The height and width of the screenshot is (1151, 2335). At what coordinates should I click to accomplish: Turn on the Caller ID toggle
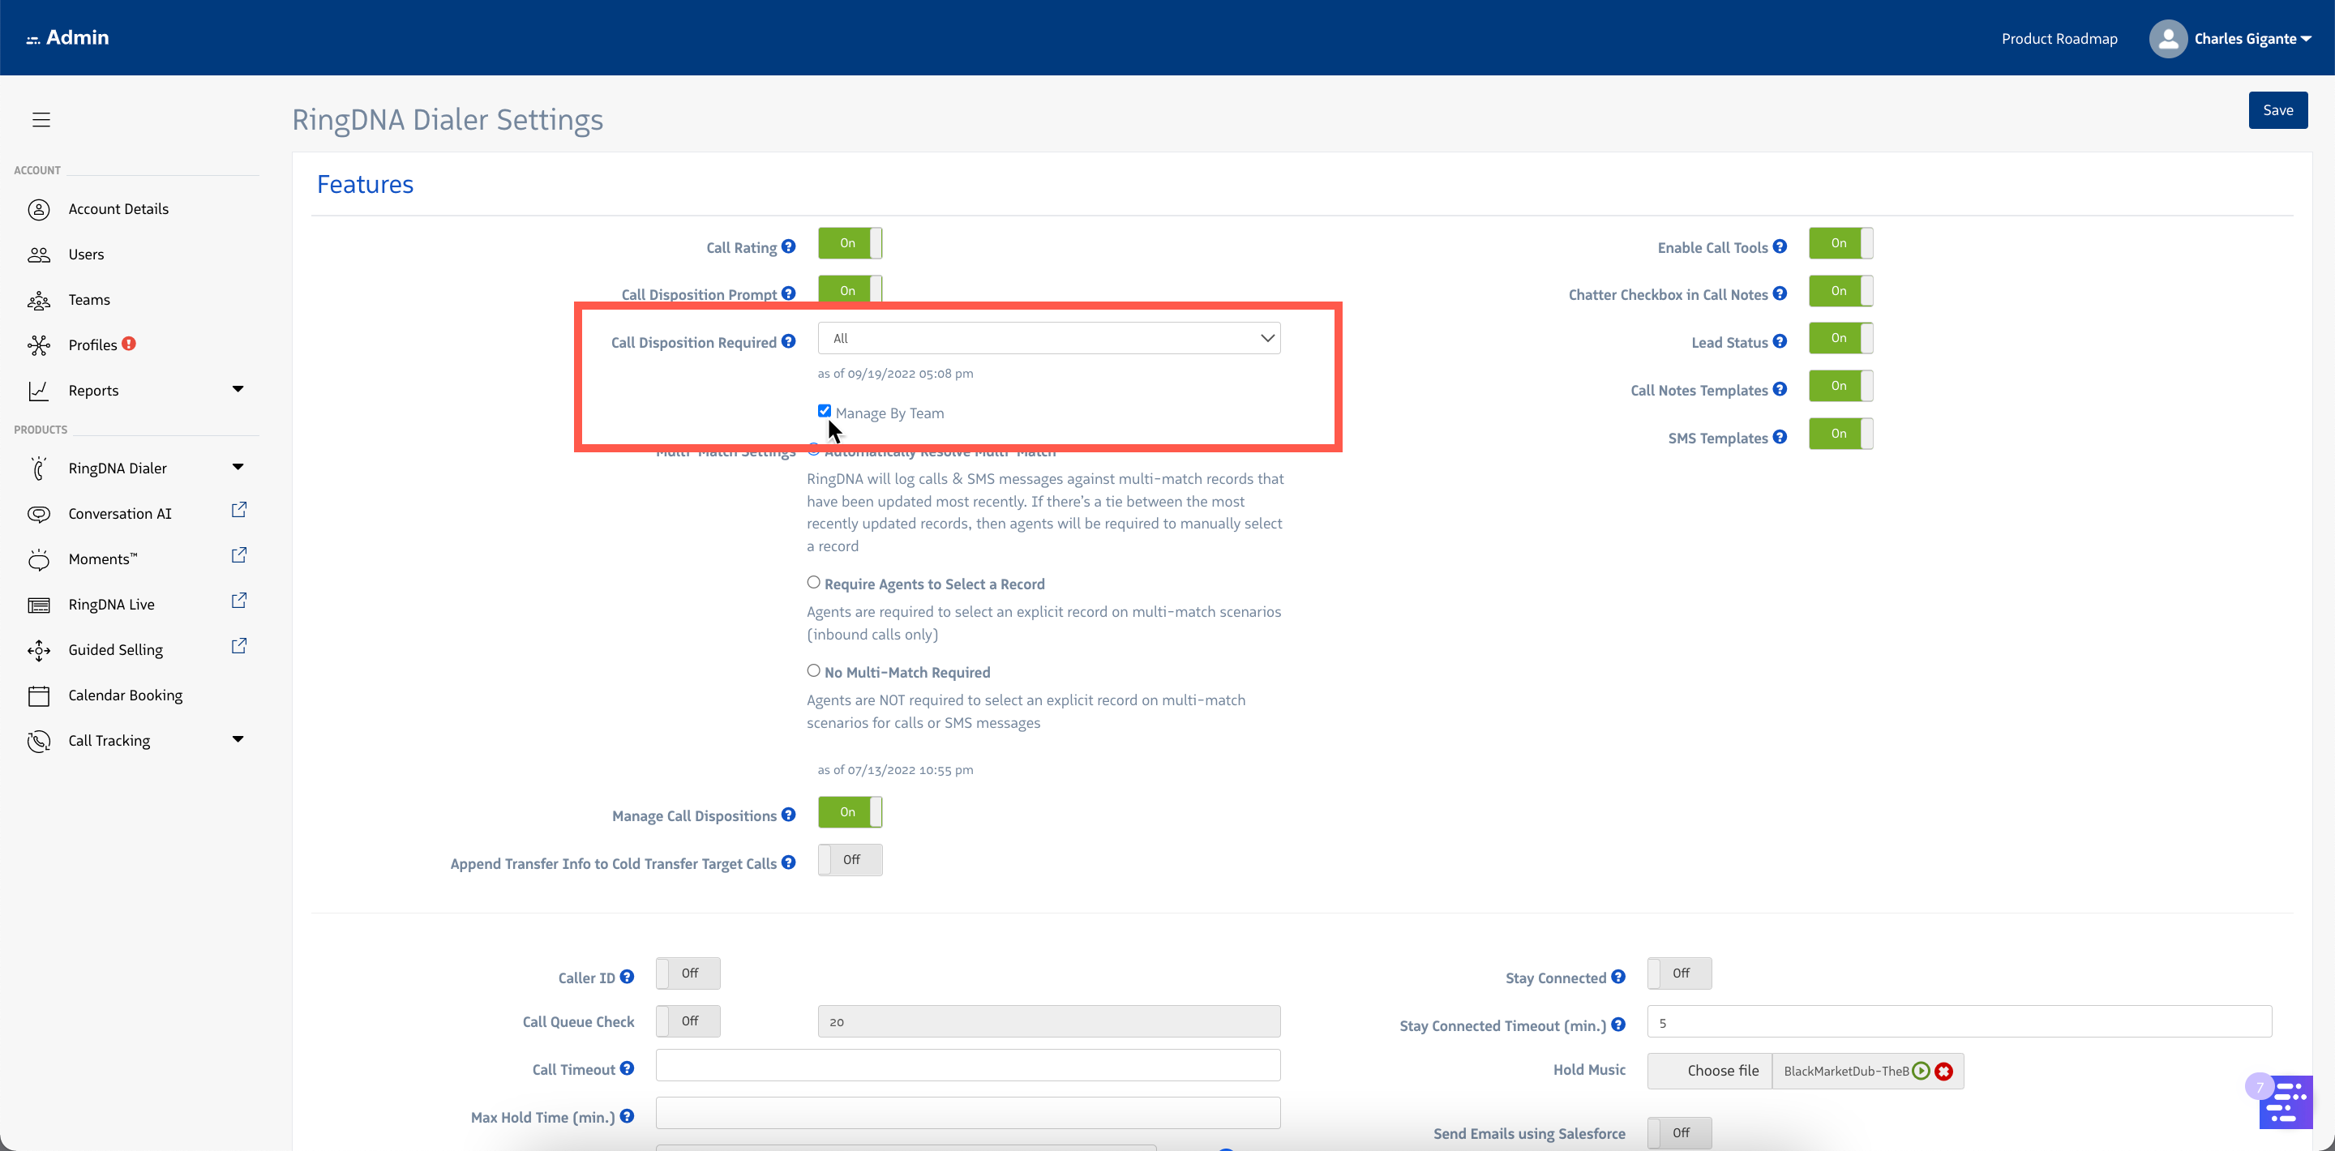coord(688,973)
